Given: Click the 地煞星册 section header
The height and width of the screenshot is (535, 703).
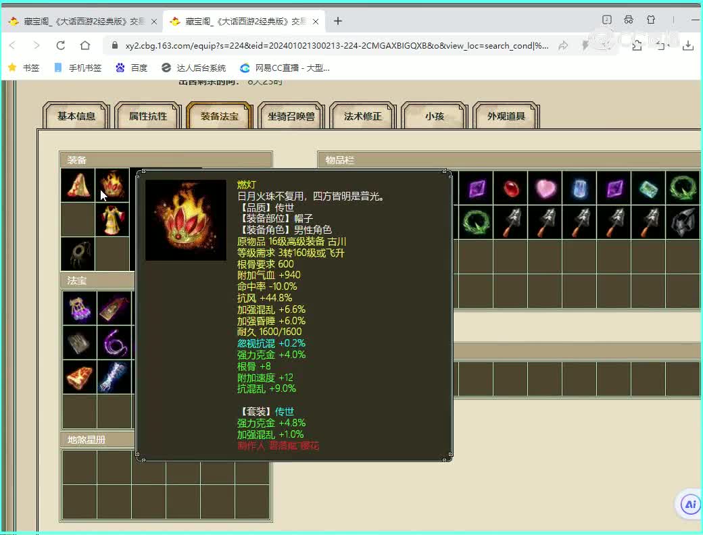Looking at the screenshot, I should click(98, 440).
